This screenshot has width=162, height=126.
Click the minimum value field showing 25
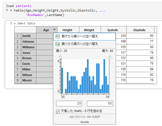69,104
